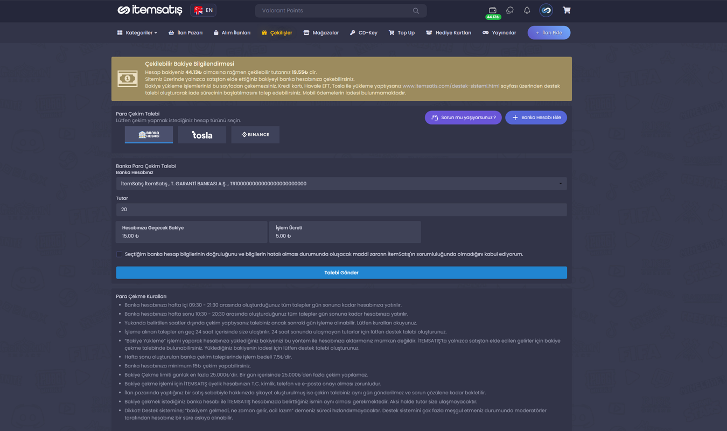The width and height of the screenshot is (727, 431).
Task: Open Top Up section
Action: (x=402, y=33)
